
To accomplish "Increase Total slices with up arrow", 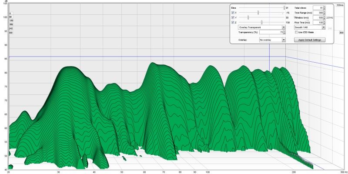I will 324,7.
